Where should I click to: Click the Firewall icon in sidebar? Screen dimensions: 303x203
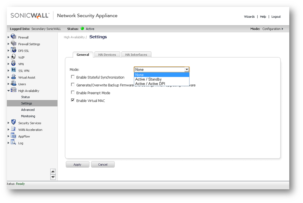click(13, 37)
